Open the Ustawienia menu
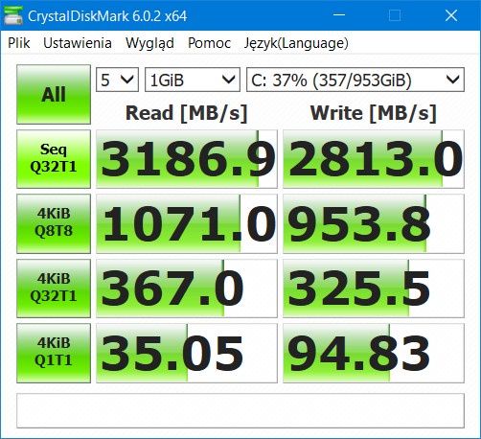This screenshot has width=481, height=439. pyautogui.click(x=78, y=43)
